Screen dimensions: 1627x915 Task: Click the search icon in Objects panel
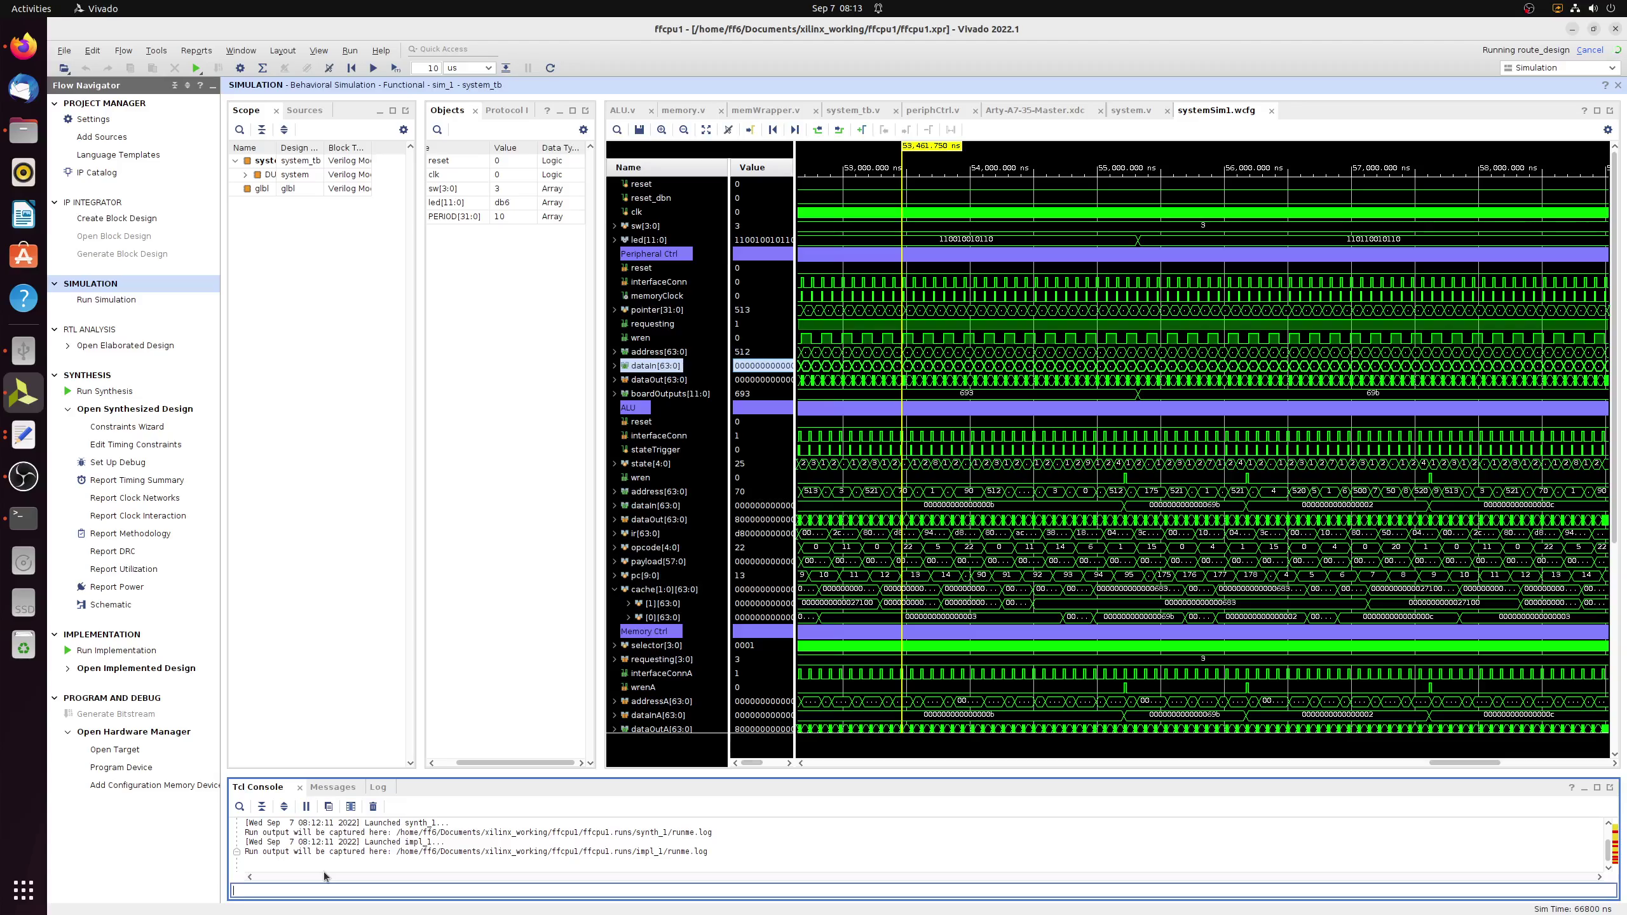(x=438, y=130)
